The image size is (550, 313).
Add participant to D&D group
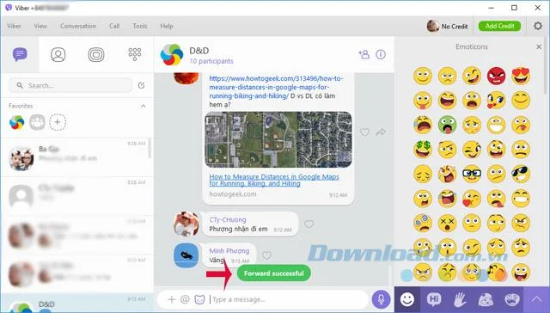(x=364, y=54)
